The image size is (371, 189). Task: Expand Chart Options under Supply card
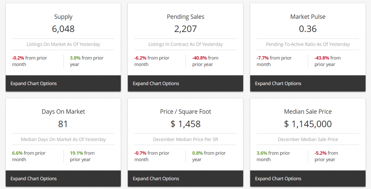34,83
